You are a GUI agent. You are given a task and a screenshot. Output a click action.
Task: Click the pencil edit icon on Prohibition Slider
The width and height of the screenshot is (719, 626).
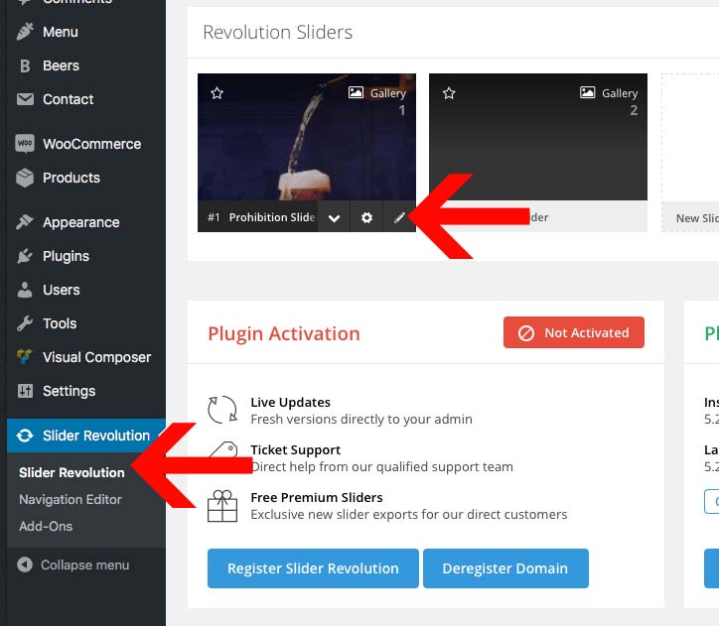tap(399, 217)
